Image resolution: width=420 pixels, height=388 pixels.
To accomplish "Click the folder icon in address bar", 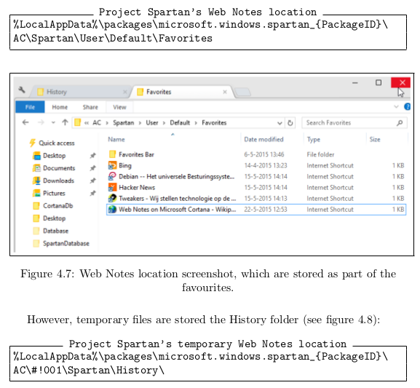I will click(77, 123).
